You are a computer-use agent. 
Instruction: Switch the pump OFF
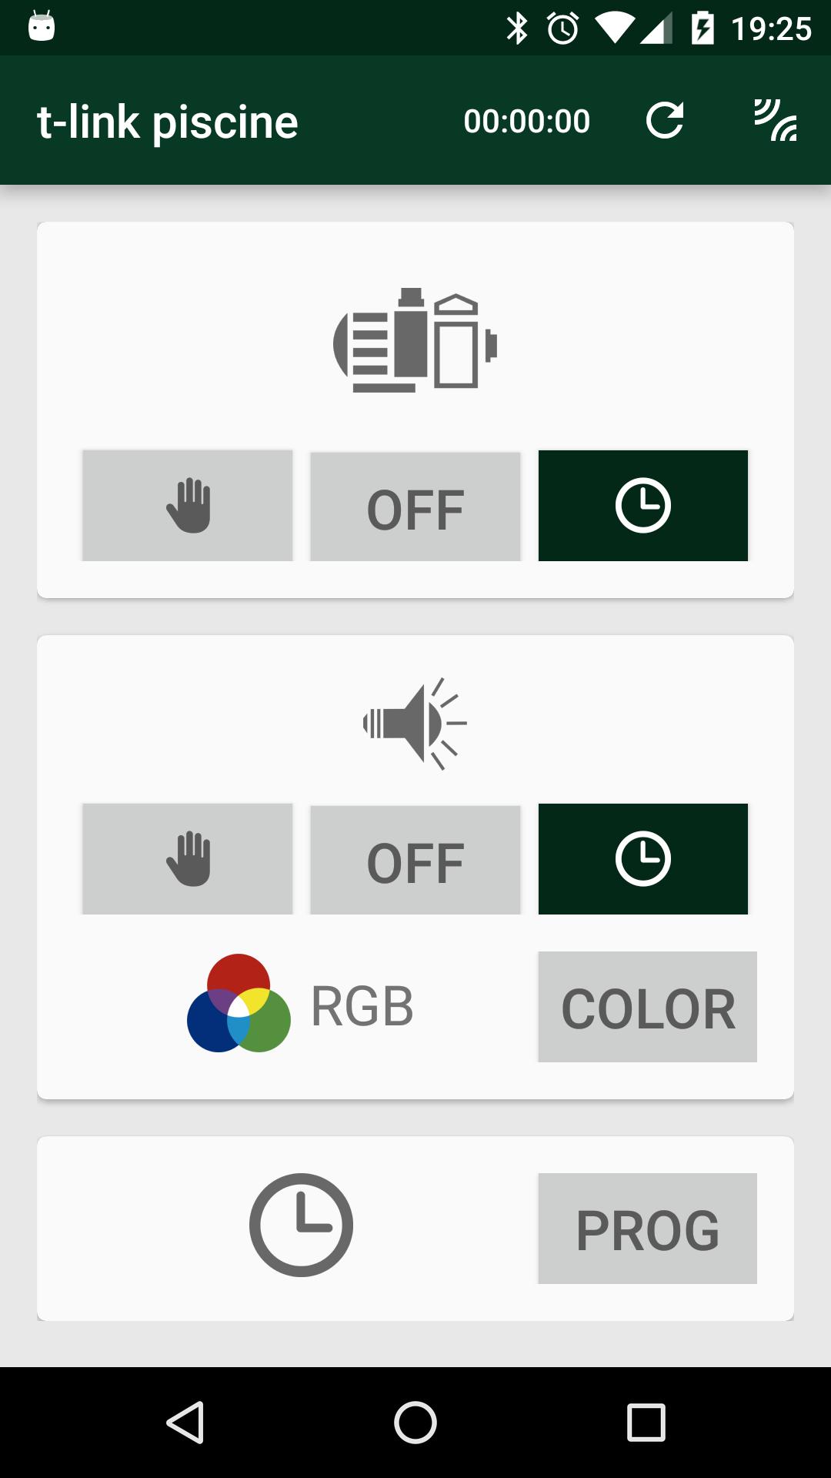pyautogui.click(x=415, y=506)
